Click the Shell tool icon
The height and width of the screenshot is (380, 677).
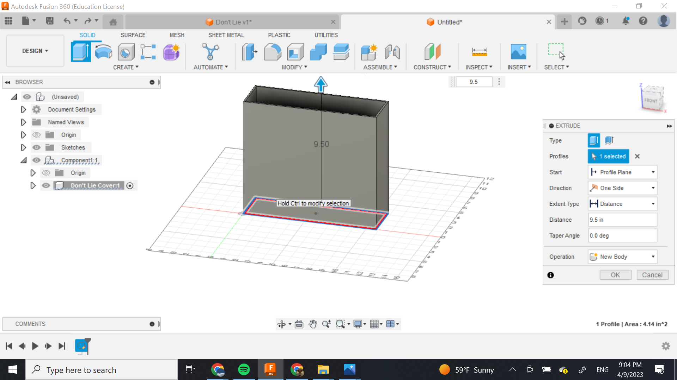tap(295, 52)
